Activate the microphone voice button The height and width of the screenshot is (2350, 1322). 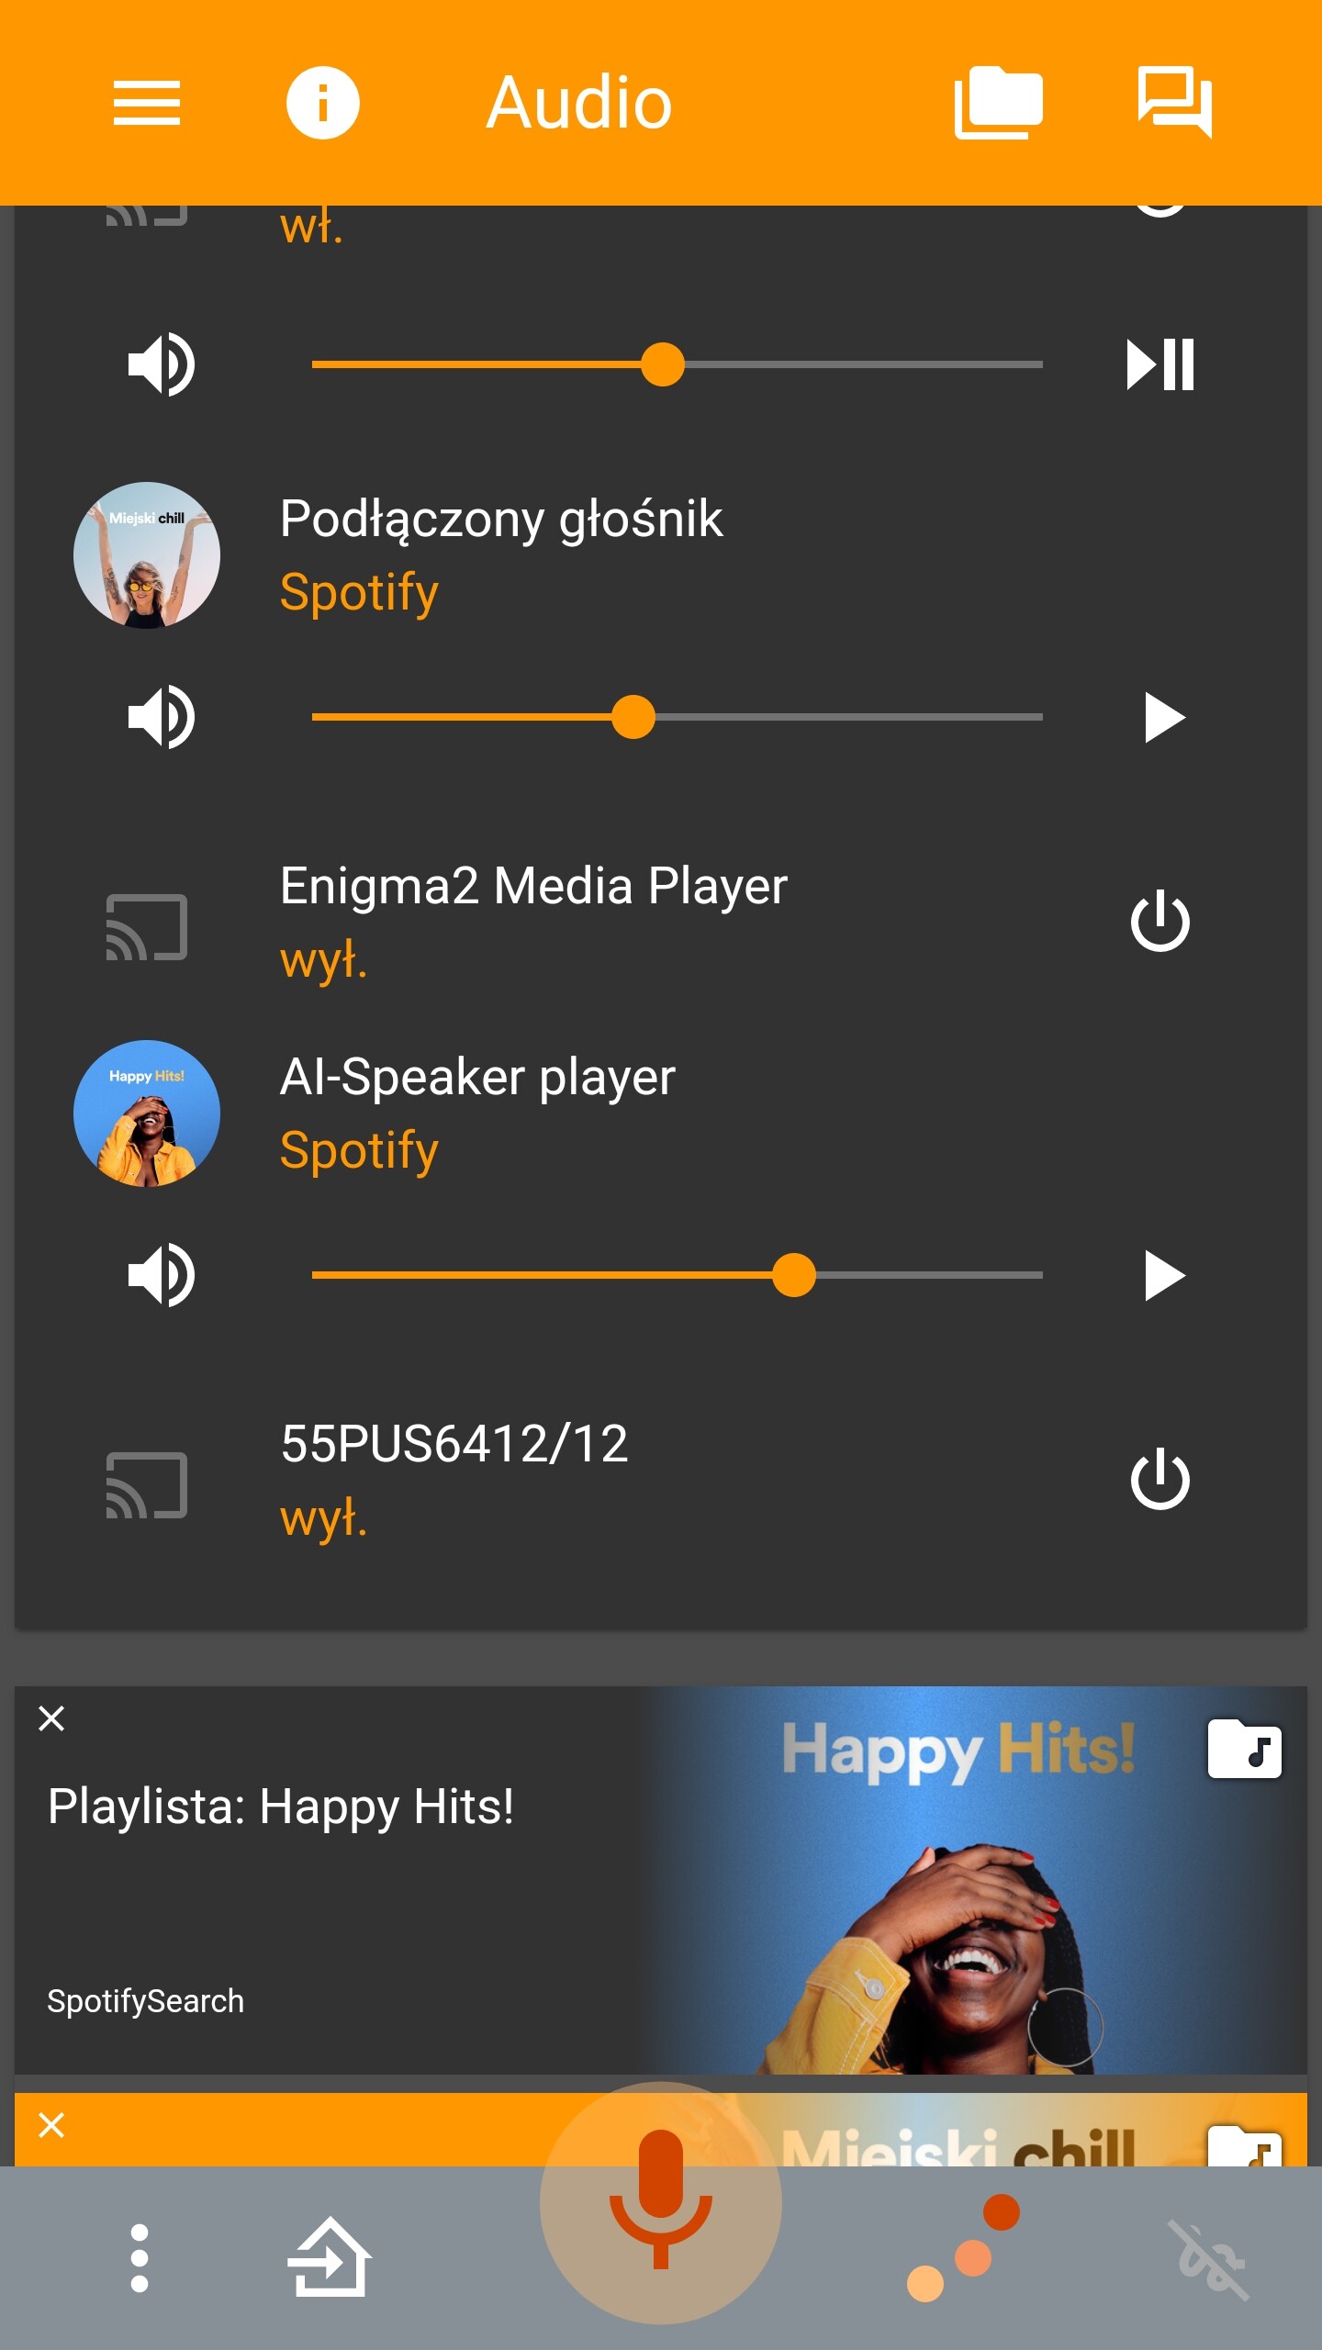[x=661, y=2203]
